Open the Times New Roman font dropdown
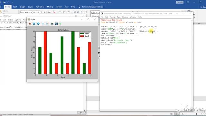 (31, 12)
